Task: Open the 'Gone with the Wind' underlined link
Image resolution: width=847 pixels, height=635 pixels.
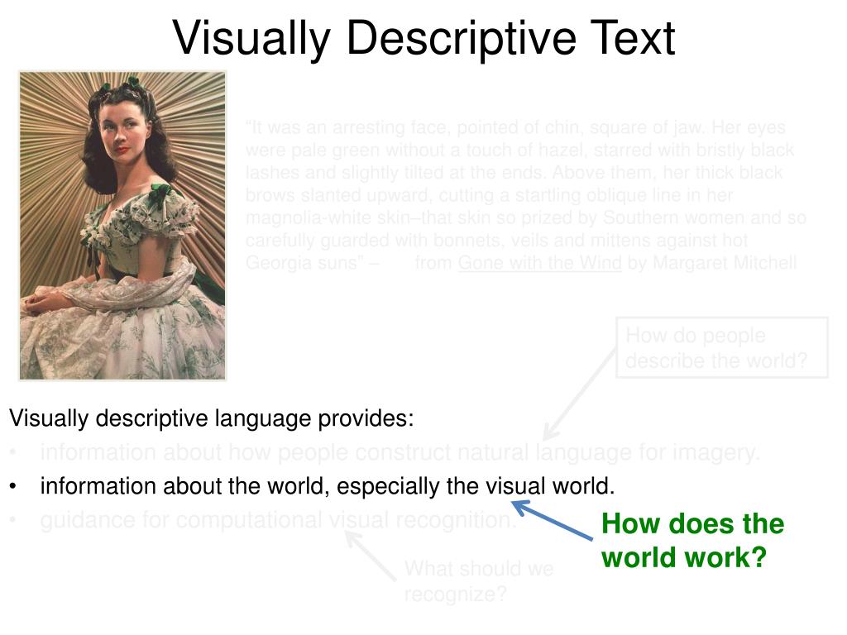Action: [539, 263]
